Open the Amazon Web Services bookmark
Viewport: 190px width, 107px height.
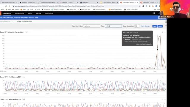[x=116, y=10]
